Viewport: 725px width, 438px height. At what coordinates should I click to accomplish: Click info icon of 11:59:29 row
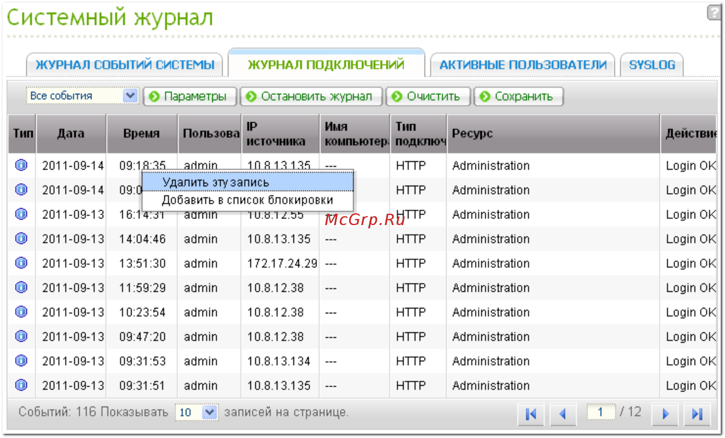pyautogui.click(x=21, y=287)
